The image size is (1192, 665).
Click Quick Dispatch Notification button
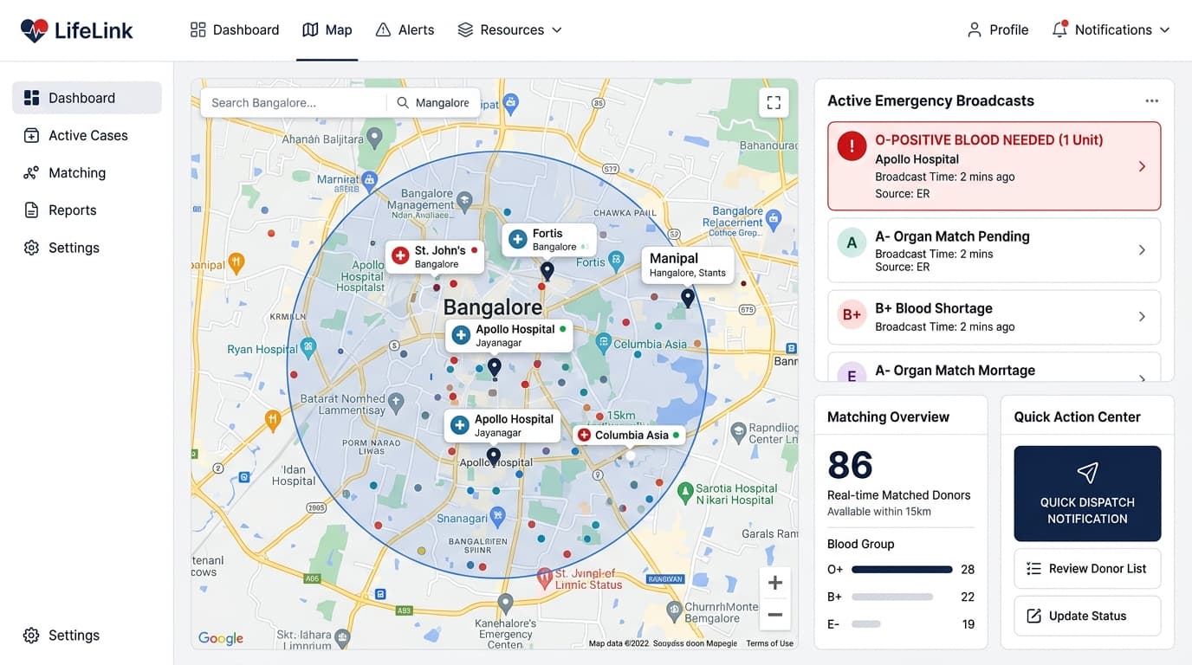click(x=1087, y=494)
